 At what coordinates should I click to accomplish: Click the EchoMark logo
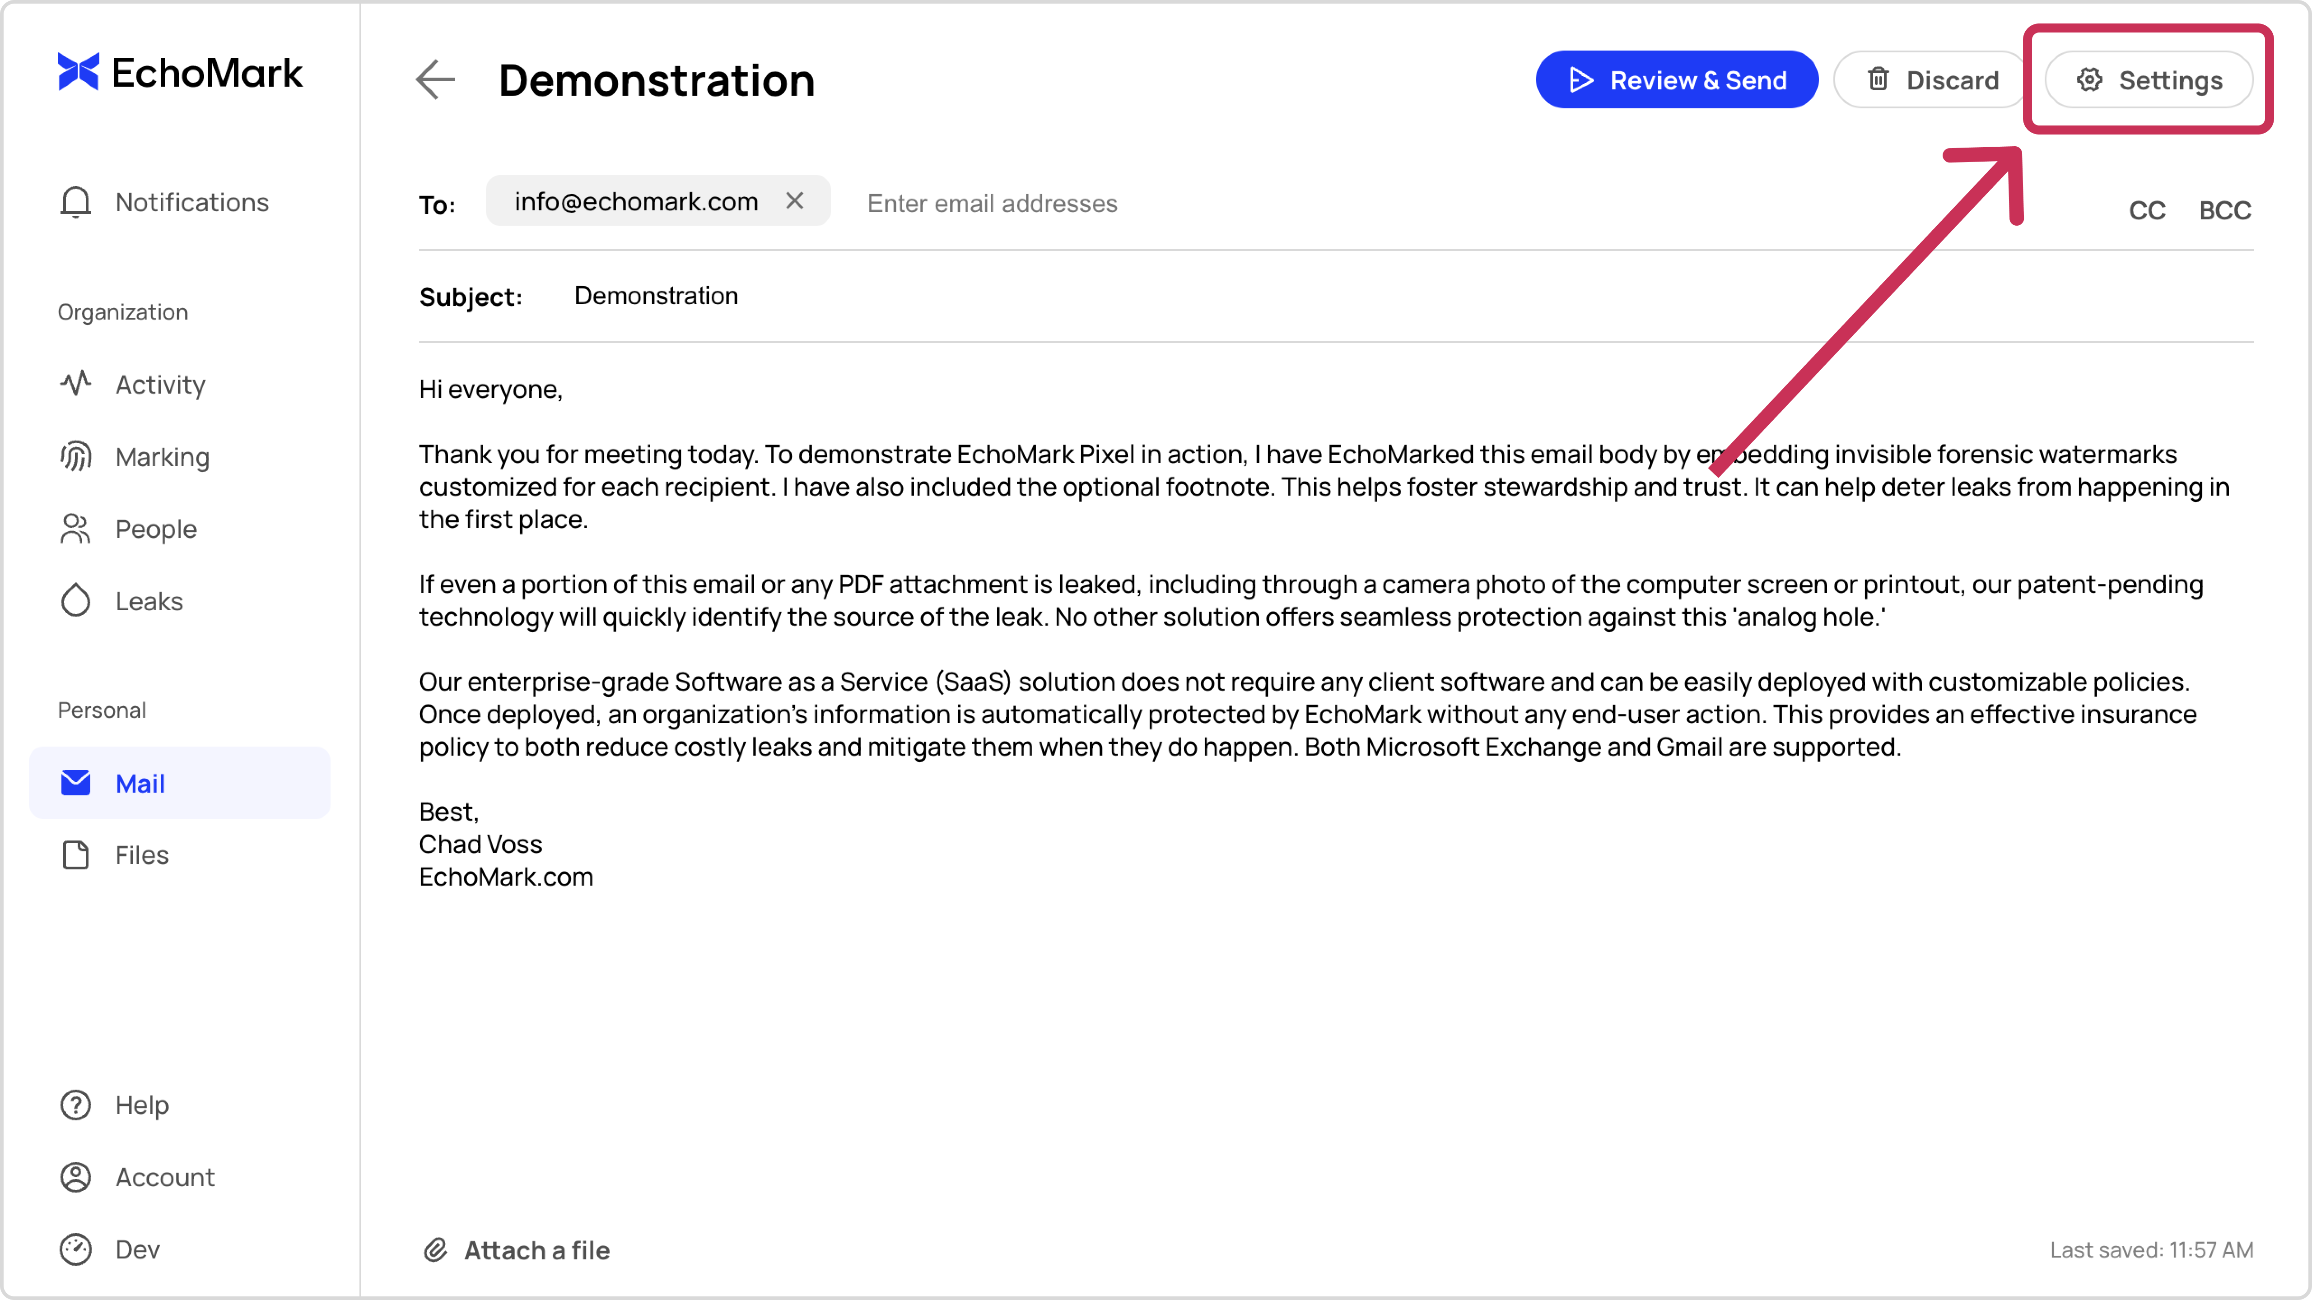(x=180, y=73)
